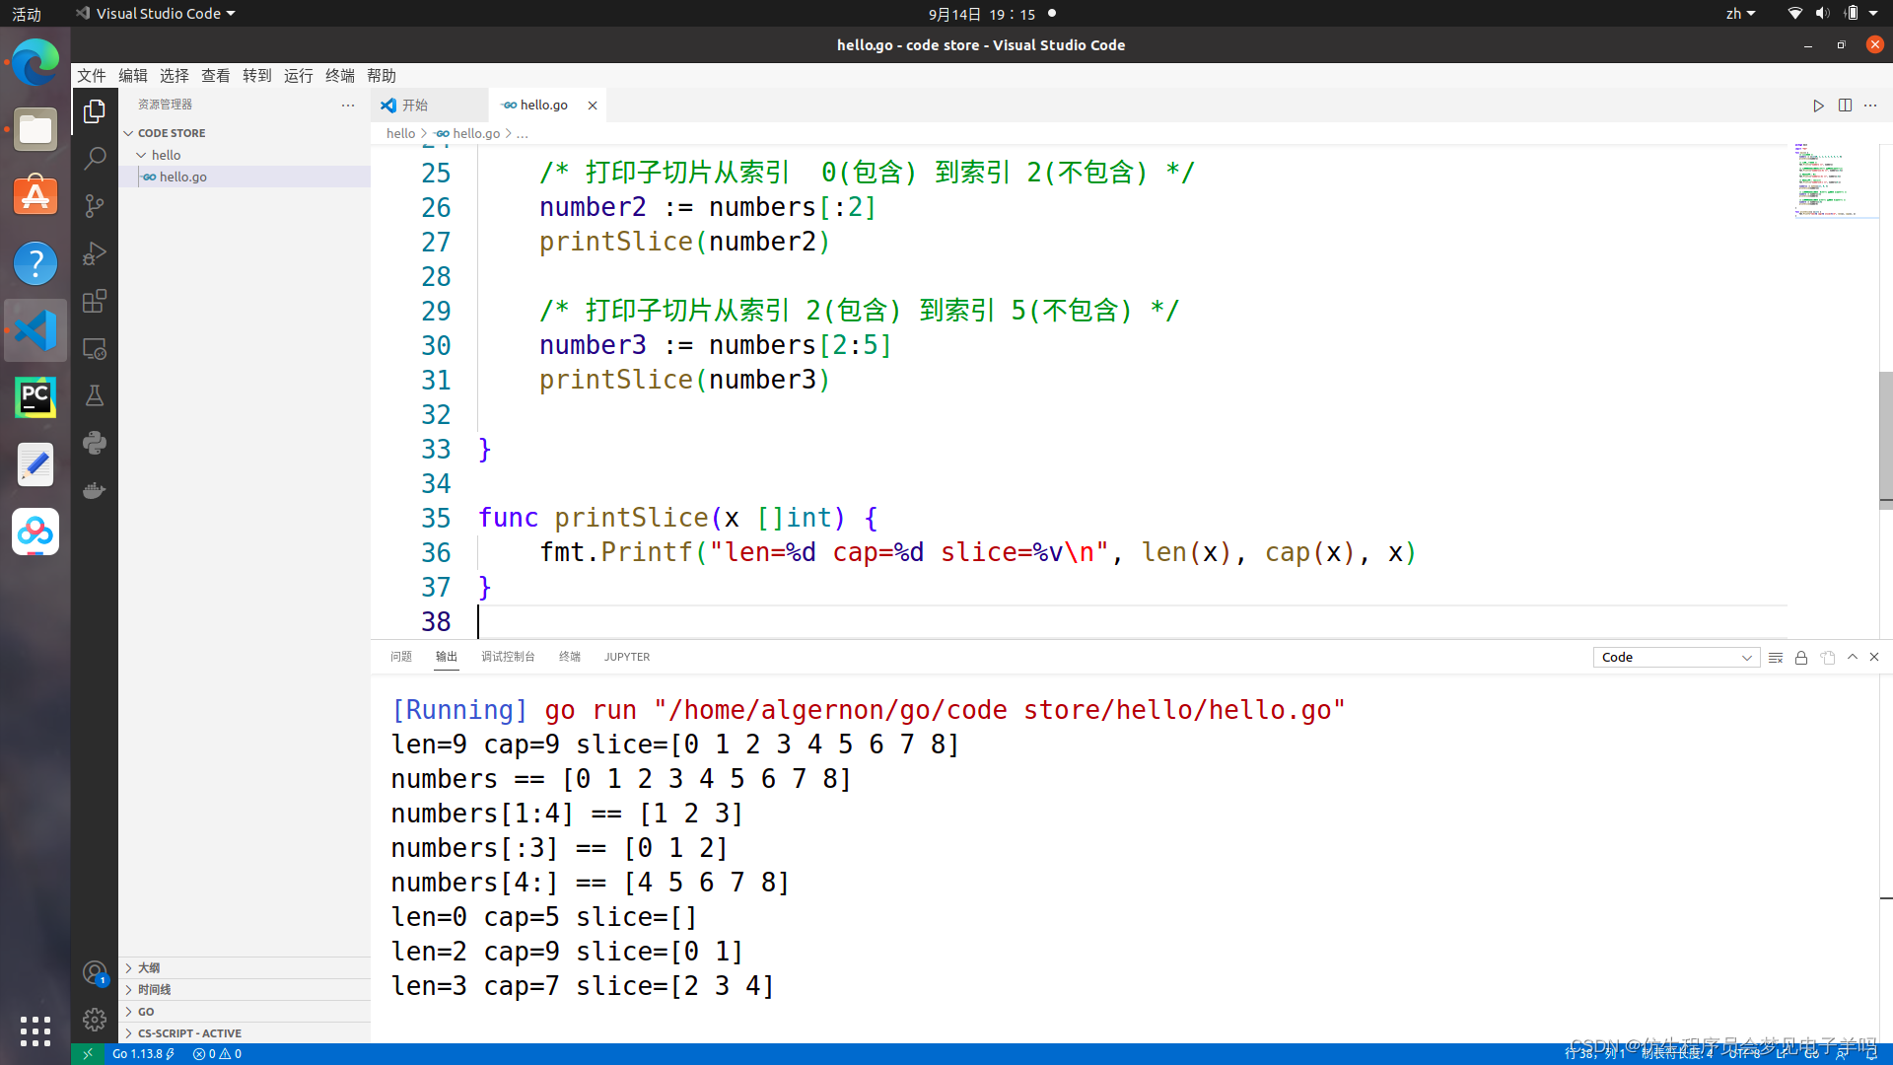Close the hello.go editor tab
The height and width of the screenshot is (1065, 1893).
pos(593,106)
